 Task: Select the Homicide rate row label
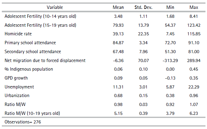pyautogui.click(x=18, y=34)
